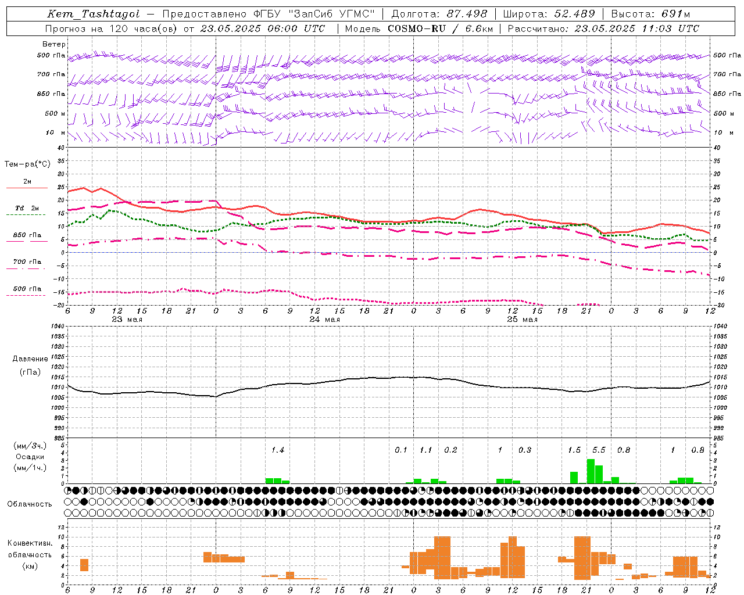Click the Ветер panel label
This screenshot has width=744, height=595.
point(54,44)
